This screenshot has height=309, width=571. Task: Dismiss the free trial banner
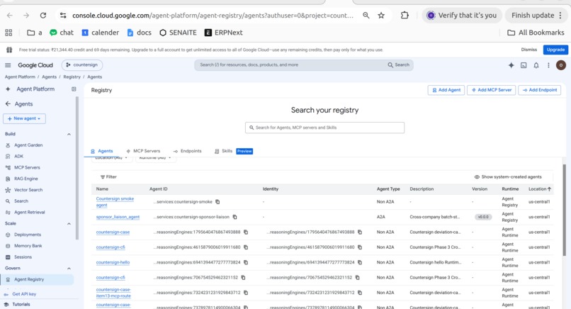528,50
